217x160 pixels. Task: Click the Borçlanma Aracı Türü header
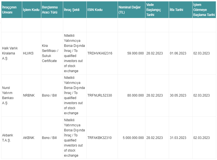52,10
